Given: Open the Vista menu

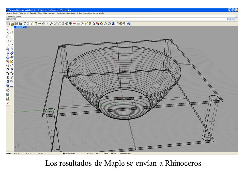Looking at the screenshot, I should point(21,13).
